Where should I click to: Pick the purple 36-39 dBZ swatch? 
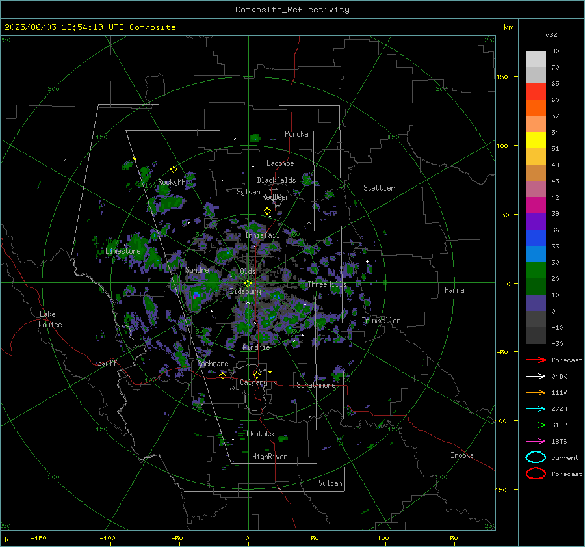tap(536, 222)
